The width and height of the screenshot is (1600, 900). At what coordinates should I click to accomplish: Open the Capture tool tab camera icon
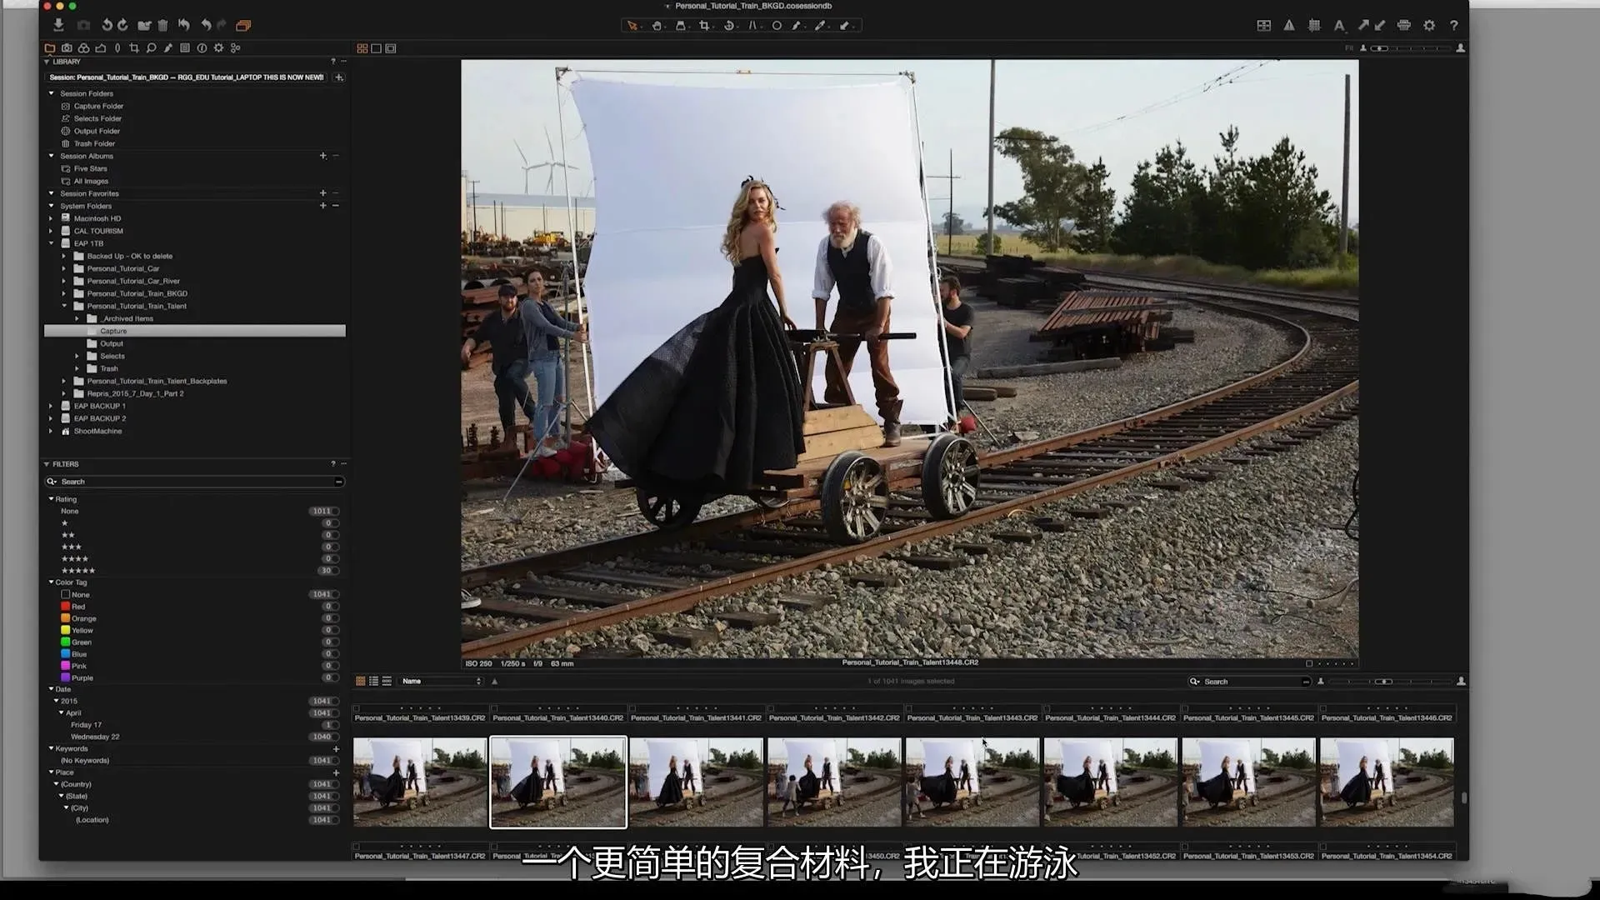coord(67,48)
